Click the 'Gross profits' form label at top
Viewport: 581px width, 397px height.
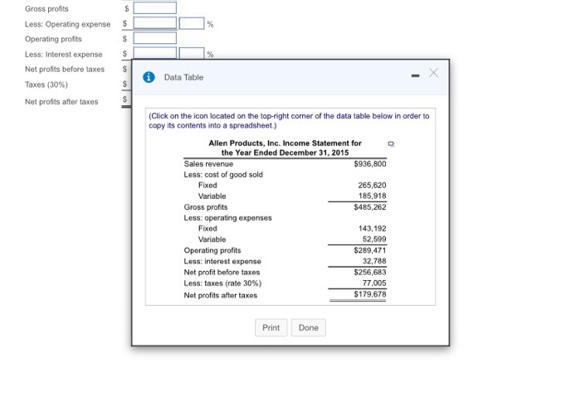point(46,9)
